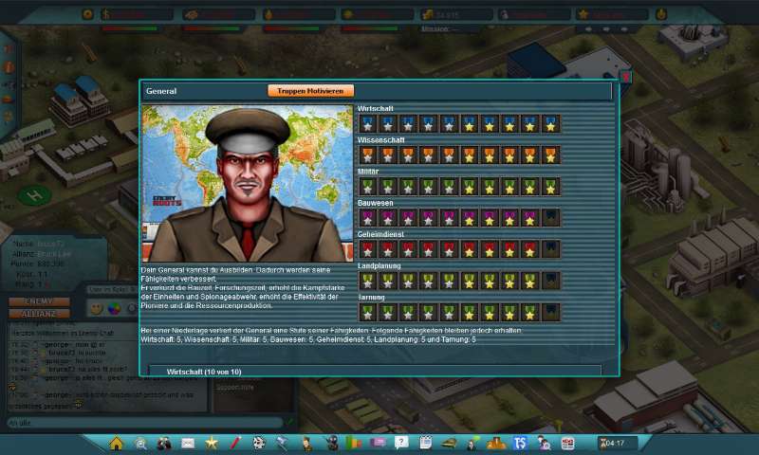Click the general's portrait image

coord(248,183)
